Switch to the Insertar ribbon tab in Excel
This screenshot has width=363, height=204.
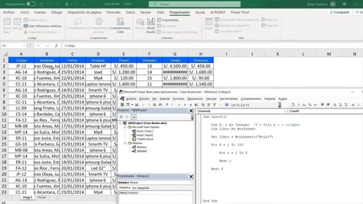40,12
